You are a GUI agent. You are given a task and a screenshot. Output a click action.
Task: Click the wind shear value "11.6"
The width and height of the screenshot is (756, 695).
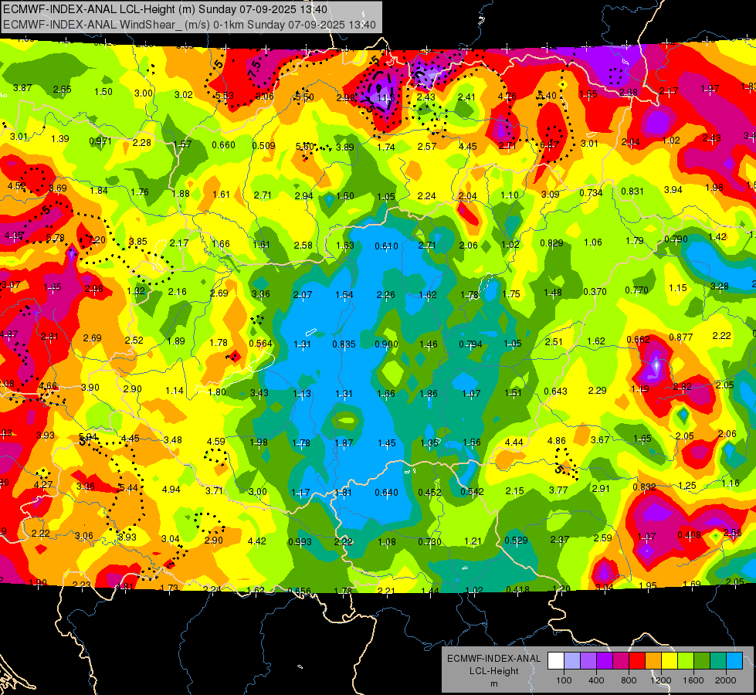coord(386,98)
